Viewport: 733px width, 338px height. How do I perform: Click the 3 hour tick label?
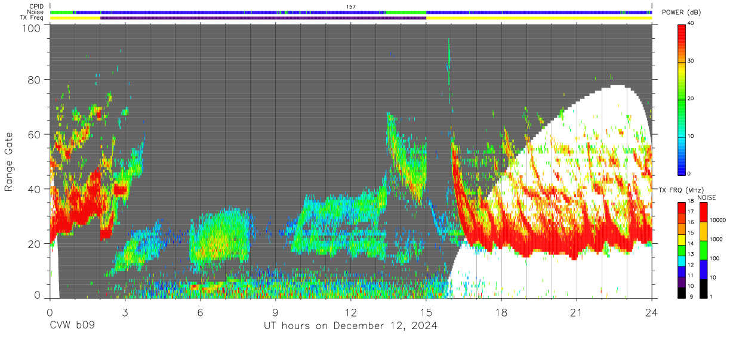[125, 312]
